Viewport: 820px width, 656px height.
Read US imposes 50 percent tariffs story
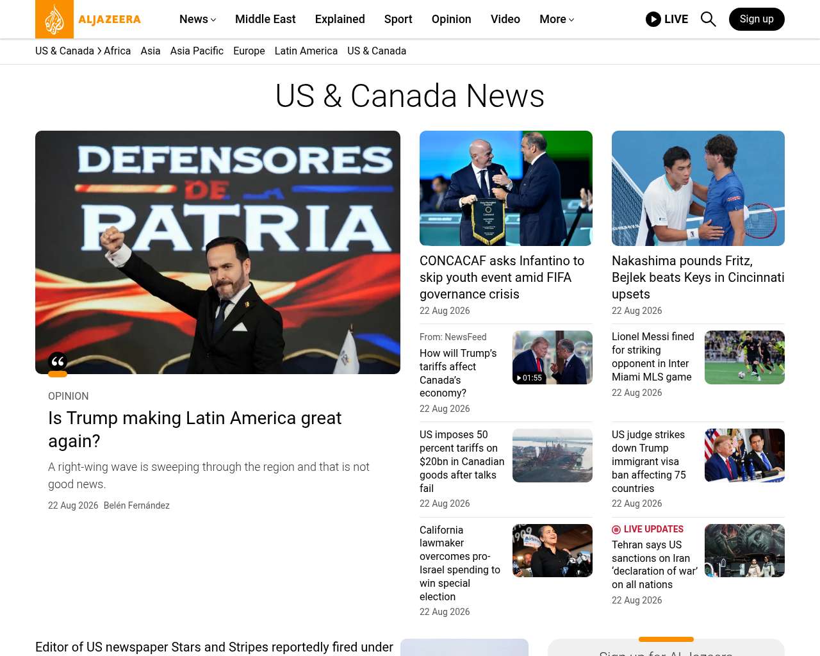(x=462, y=461)
